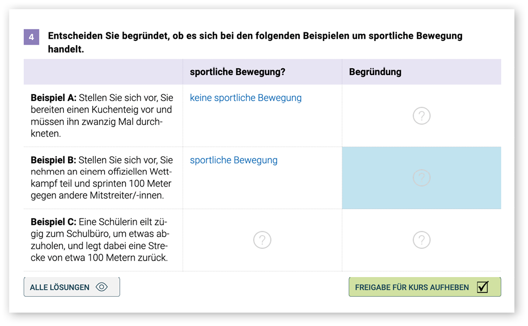Select Beispiel B's 'sportliche Bewegung' answer
The image size is (528, 326).
click(x=233, y=160)
